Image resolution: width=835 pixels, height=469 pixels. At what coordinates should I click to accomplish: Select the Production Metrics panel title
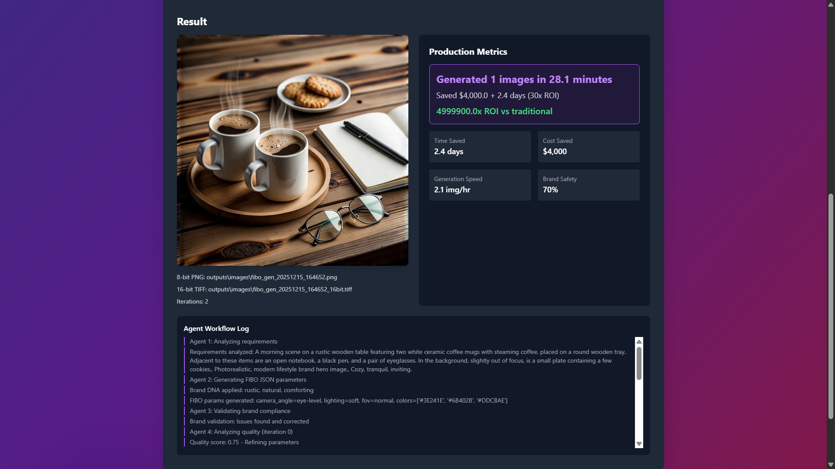pos(468,51)
